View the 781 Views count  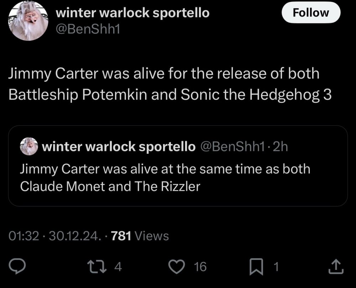(140, 236)
